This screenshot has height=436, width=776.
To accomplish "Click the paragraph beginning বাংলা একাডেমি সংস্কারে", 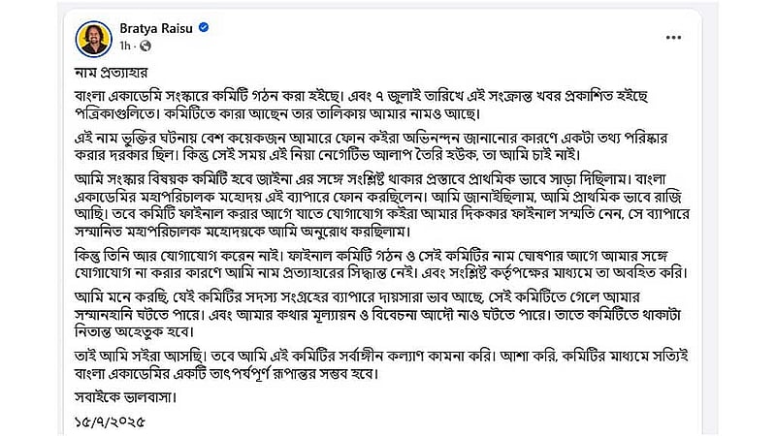I will click(361, 105).
